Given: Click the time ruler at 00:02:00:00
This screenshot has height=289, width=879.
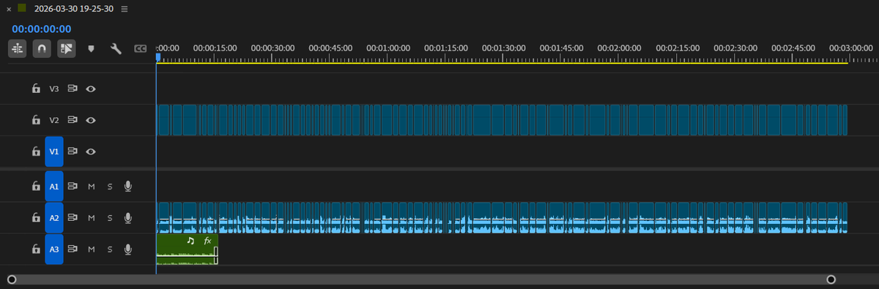Looking at the screenshot, I should point(620,48).
